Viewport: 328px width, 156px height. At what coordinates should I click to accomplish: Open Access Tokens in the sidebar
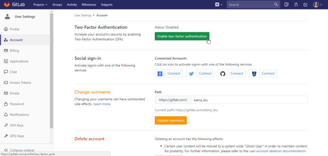(x=20, y=83)
